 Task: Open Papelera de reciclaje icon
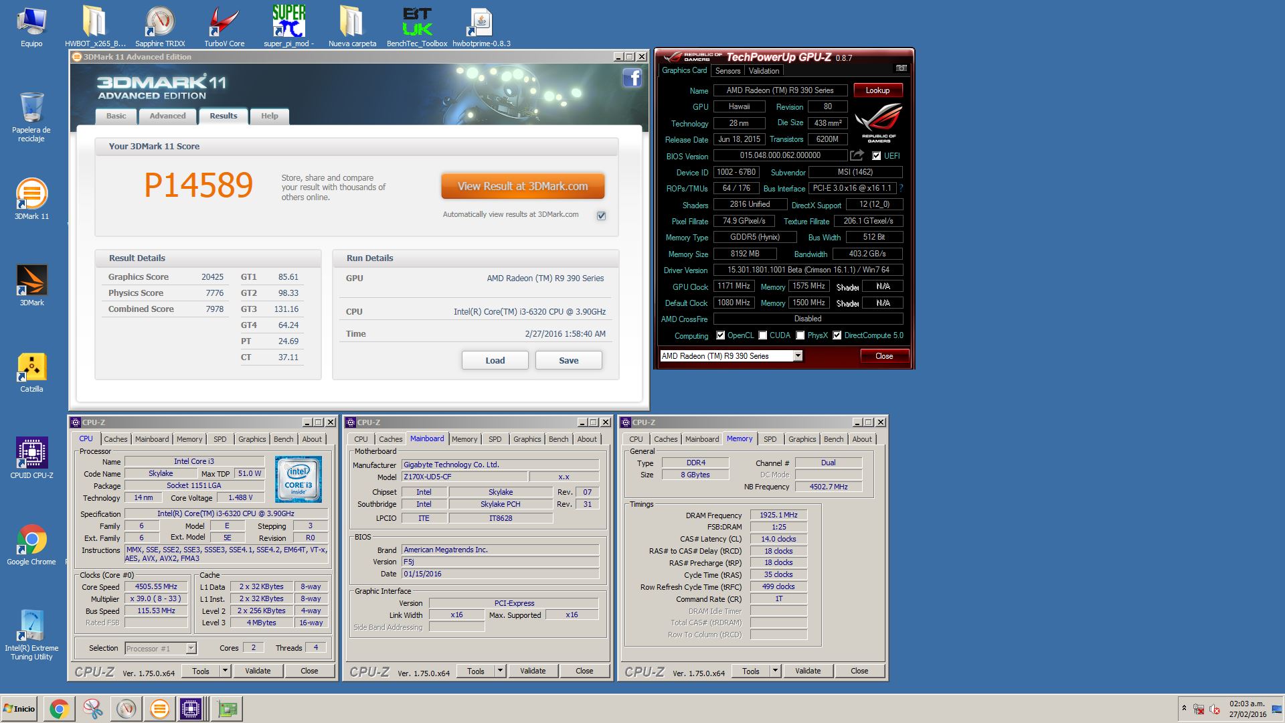[x=31, y=117]
